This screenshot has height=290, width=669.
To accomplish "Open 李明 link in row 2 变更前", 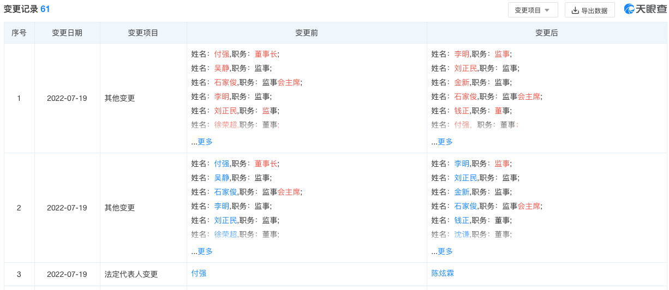I will [222, 206].
